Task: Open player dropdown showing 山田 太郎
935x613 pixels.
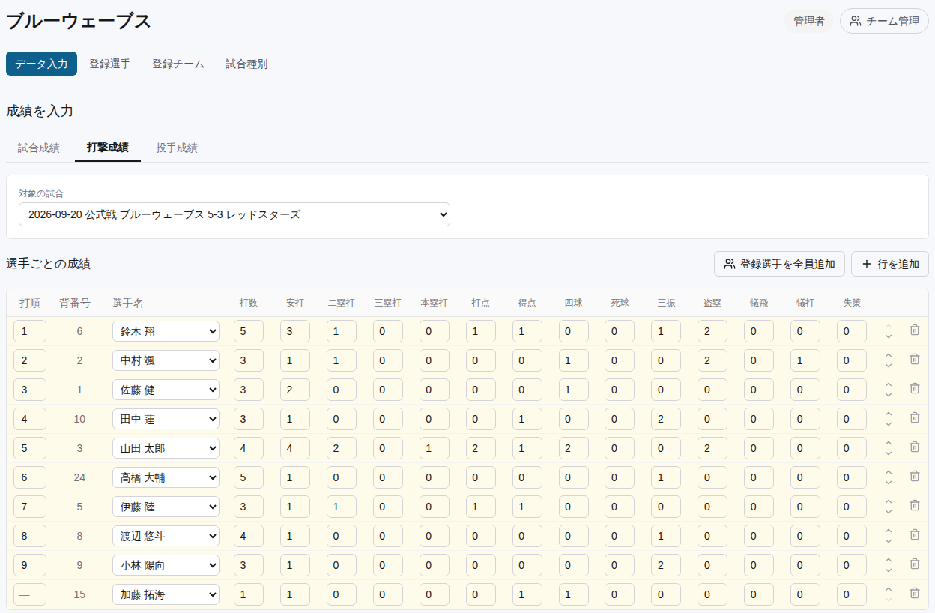Action: click(x=166, y=448)
